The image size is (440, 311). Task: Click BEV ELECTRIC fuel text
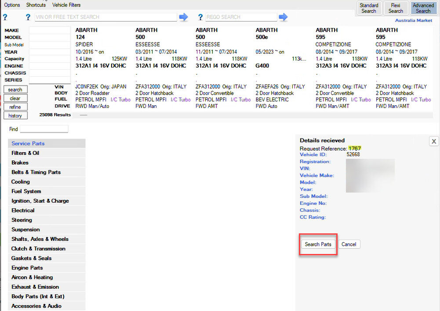point(272,100)
